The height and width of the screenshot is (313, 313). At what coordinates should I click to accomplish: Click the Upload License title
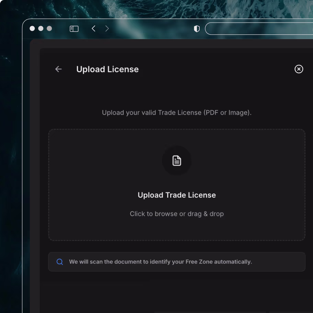(x=107, y=69)
